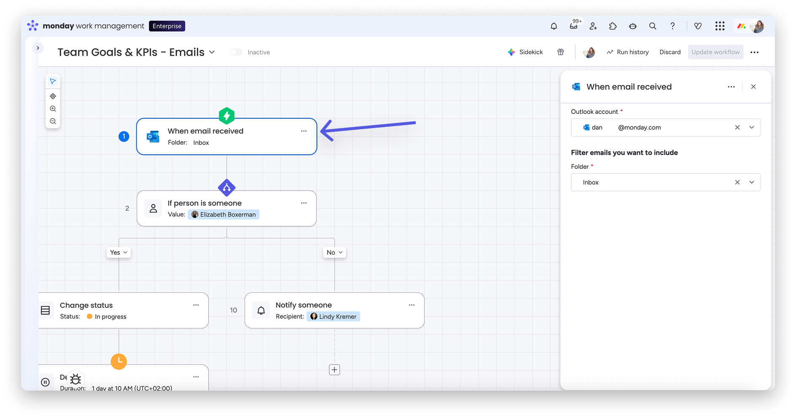
Task: Click the gift icon in the toolbar
Action: tap(561, 52)
